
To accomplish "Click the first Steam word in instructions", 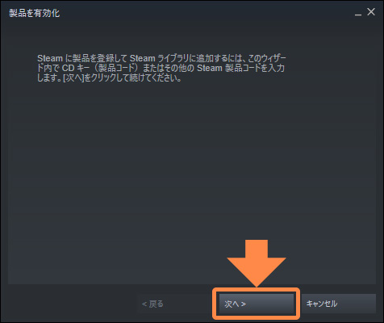I will [x=50, y=58].
